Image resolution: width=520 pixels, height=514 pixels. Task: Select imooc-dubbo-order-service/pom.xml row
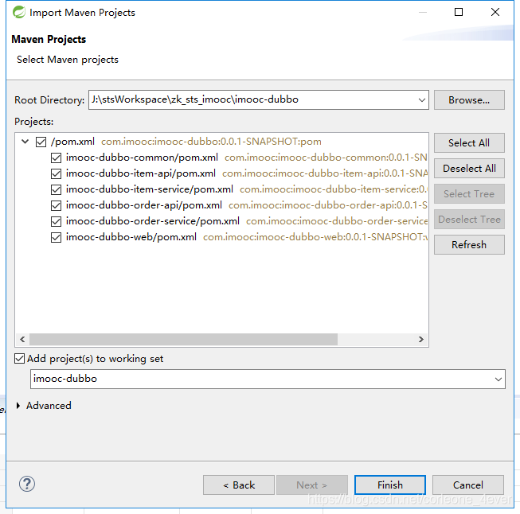pyautogui.click(x=153, y=221)
